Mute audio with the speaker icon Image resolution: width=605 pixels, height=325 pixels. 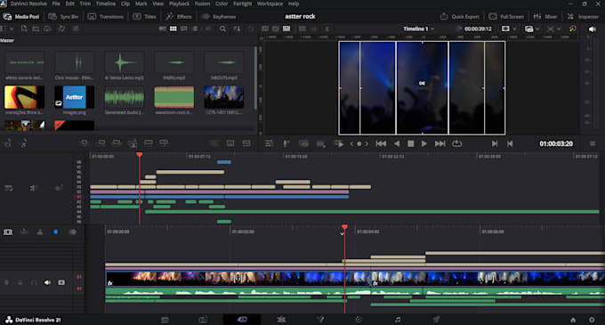(592, 29)
